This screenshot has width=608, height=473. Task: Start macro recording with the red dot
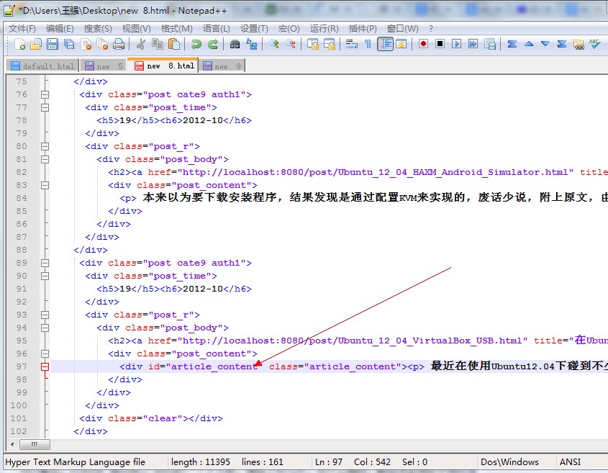pos(423,44)
